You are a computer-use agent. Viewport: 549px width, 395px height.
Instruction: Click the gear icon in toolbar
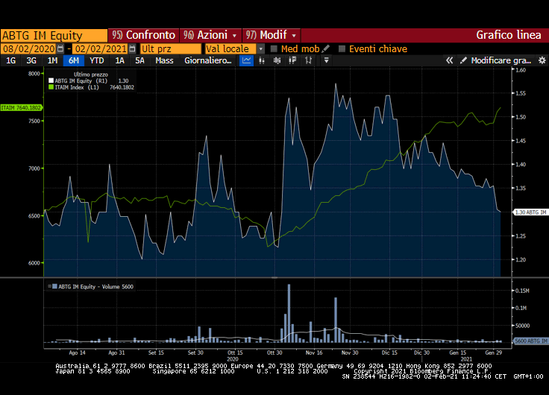(542, 60)
